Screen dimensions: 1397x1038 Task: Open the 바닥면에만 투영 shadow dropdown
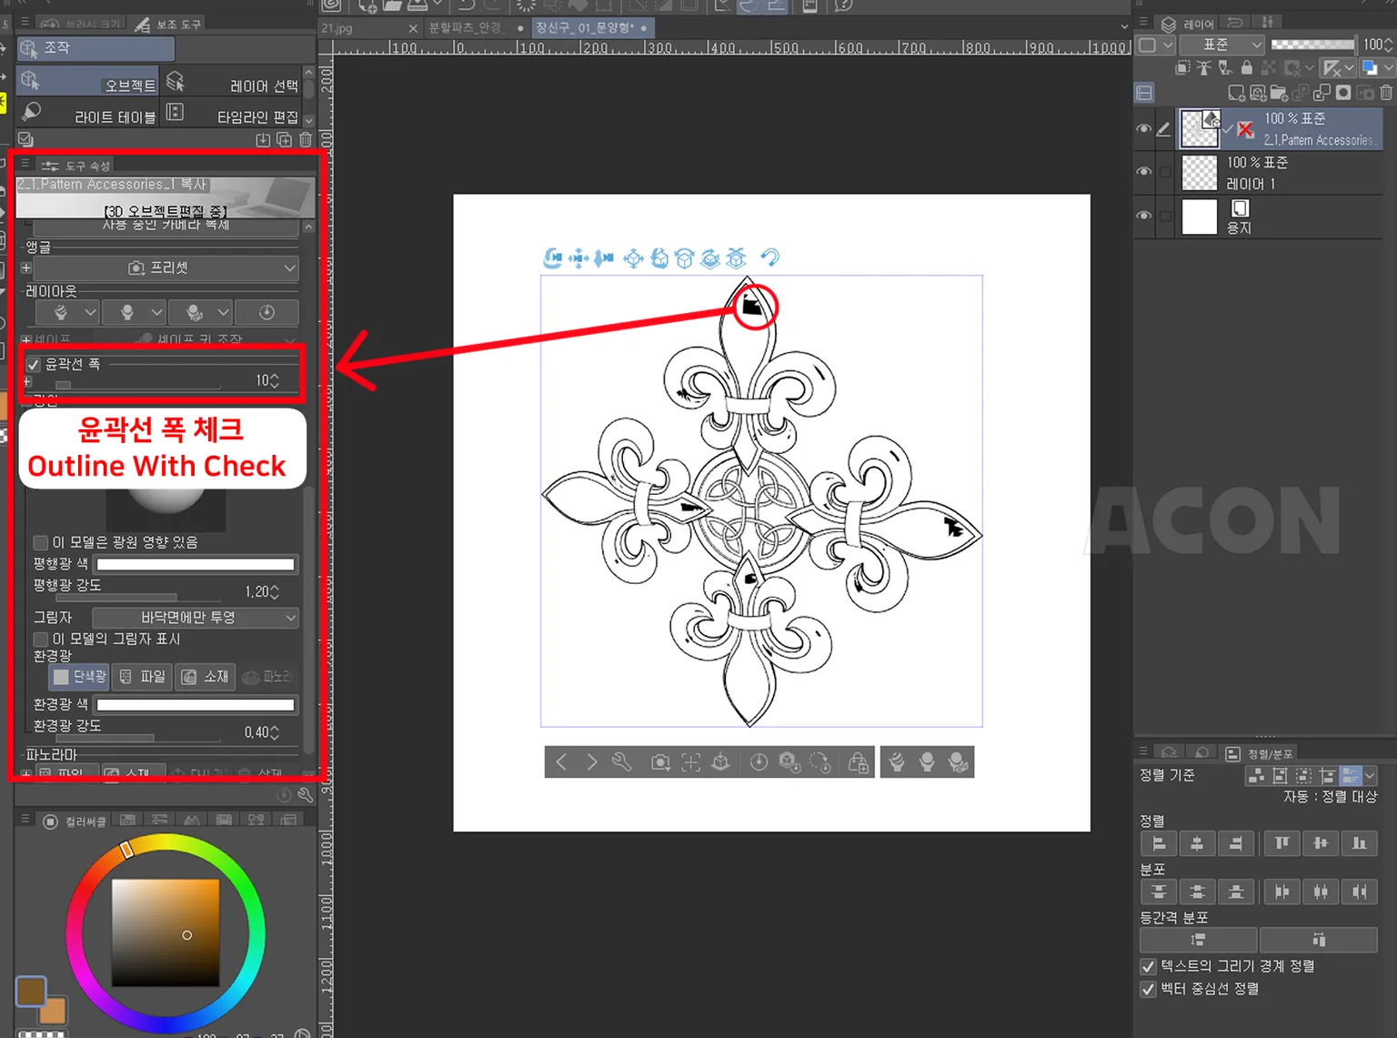tap(196, 618)
